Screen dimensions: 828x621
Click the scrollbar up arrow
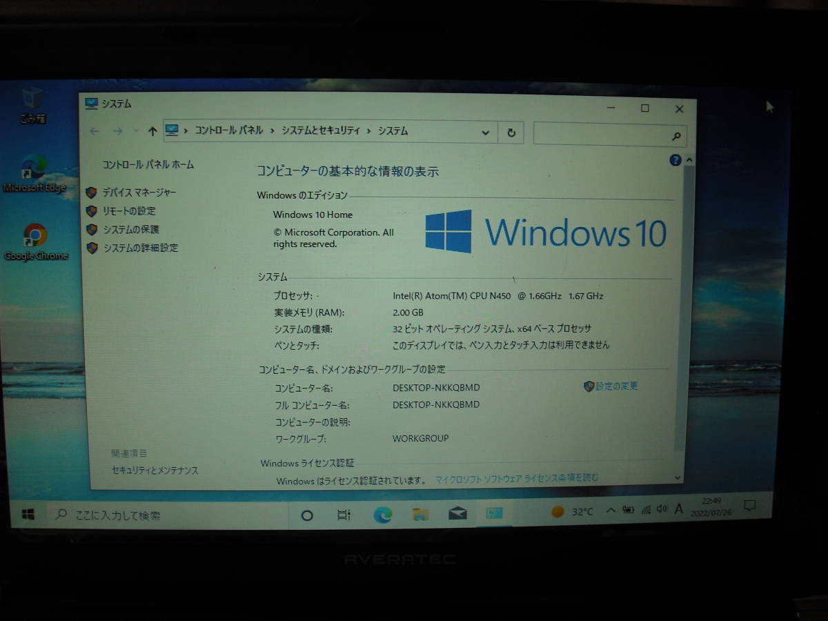point(689,159)
